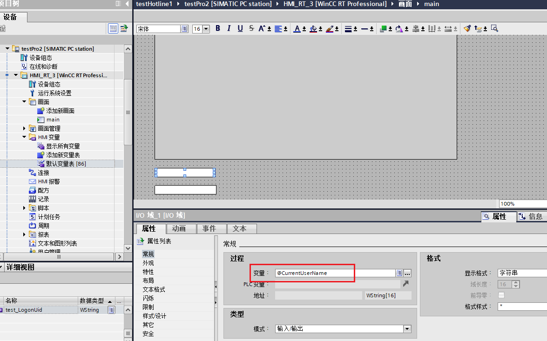
Task: Toggle bold text formatting
Action: click(x=217, y=28)
